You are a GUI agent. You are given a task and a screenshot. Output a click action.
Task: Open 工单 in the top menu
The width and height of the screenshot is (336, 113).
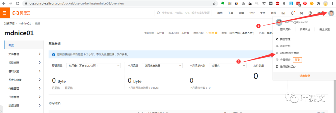pyautogui.click(x=231, y=13)
